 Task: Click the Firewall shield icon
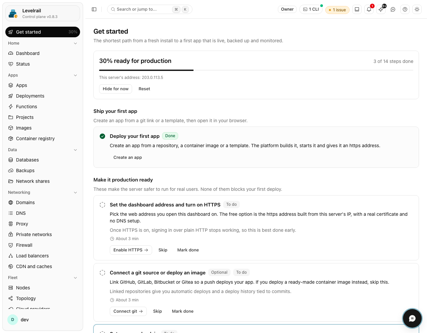click(11, 245)
